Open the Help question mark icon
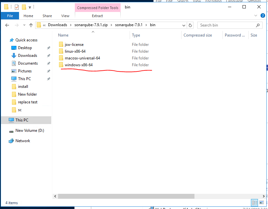268x209 pixels. click(263, 16)
